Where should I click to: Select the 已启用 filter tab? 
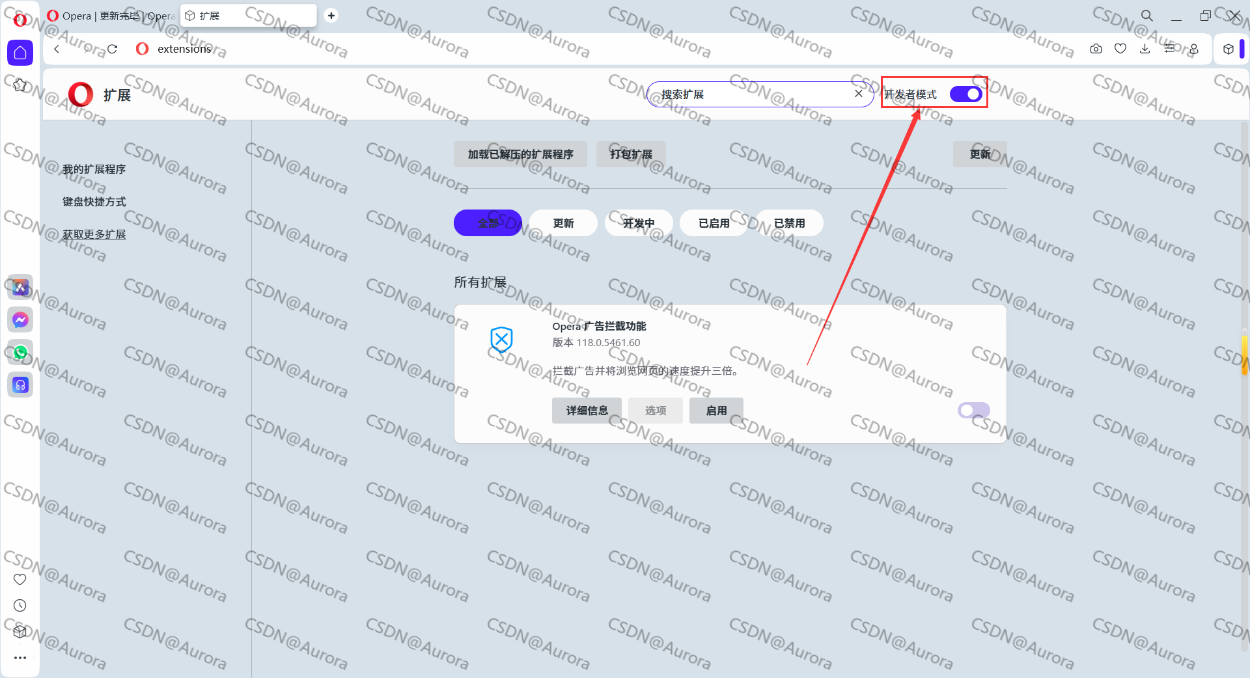click(x=714, y=223)
